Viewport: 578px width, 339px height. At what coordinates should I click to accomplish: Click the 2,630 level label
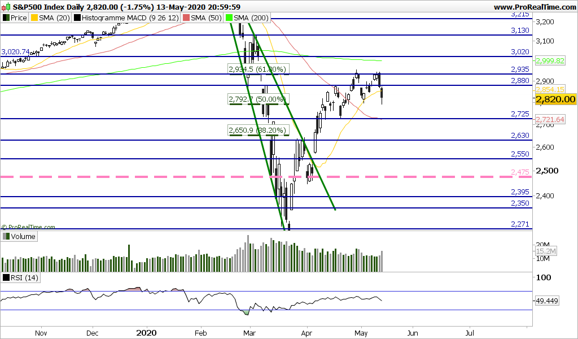click(520, 136)
